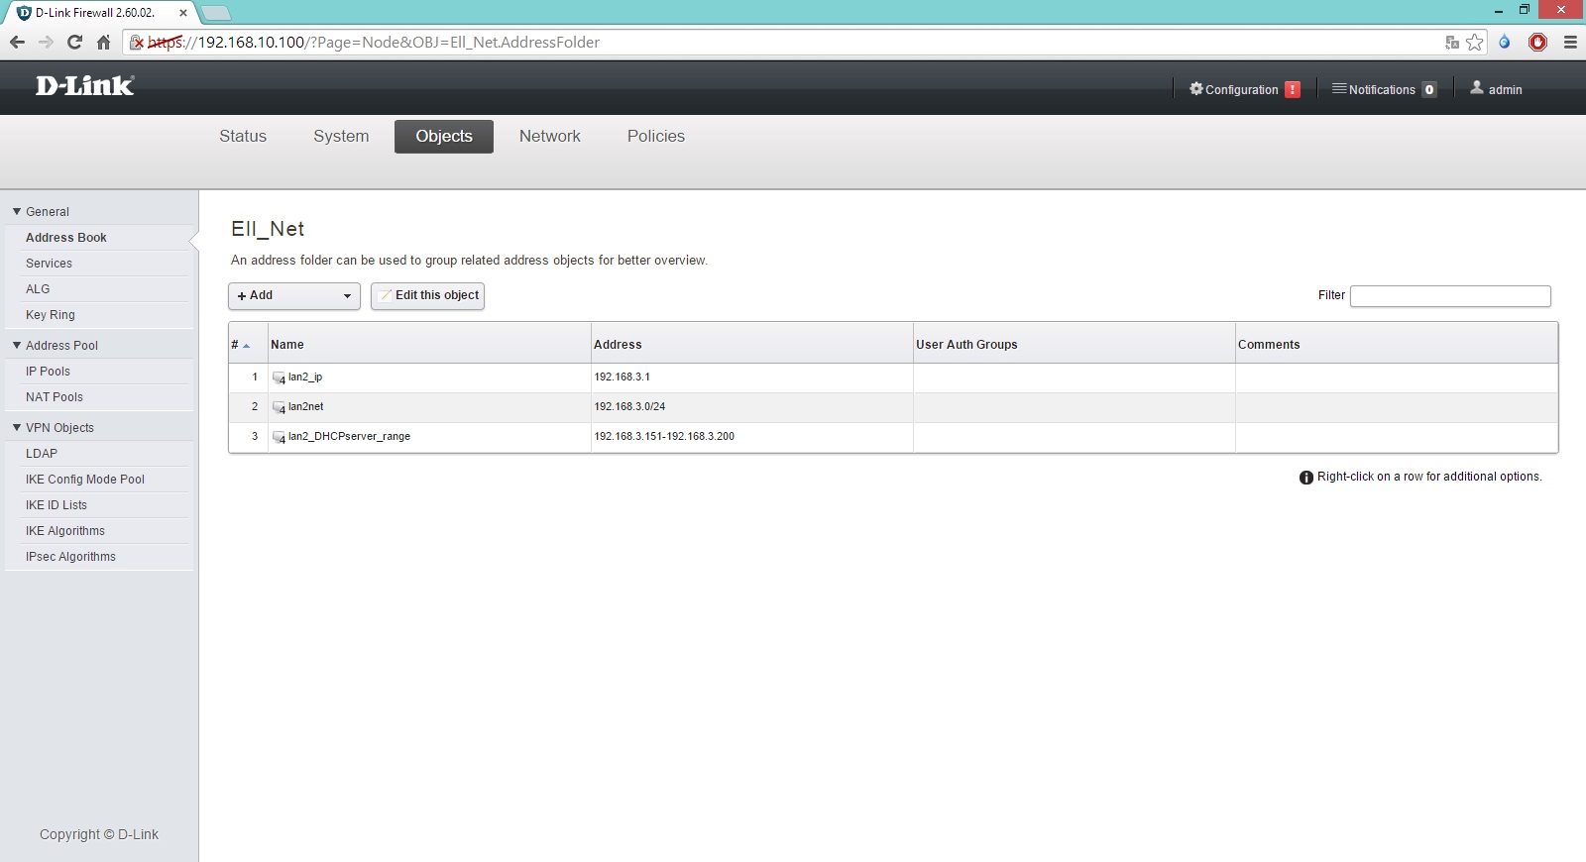
Task: Collapse the VPN Objects sidebar section
Action: tap(17, 427)
